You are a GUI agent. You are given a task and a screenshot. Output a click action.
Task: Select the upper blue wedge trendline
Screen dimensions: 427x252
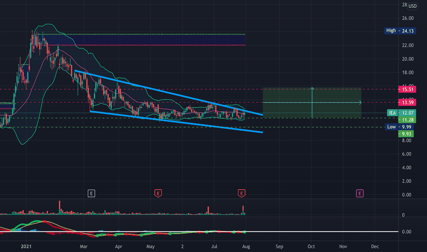(169, 93)
